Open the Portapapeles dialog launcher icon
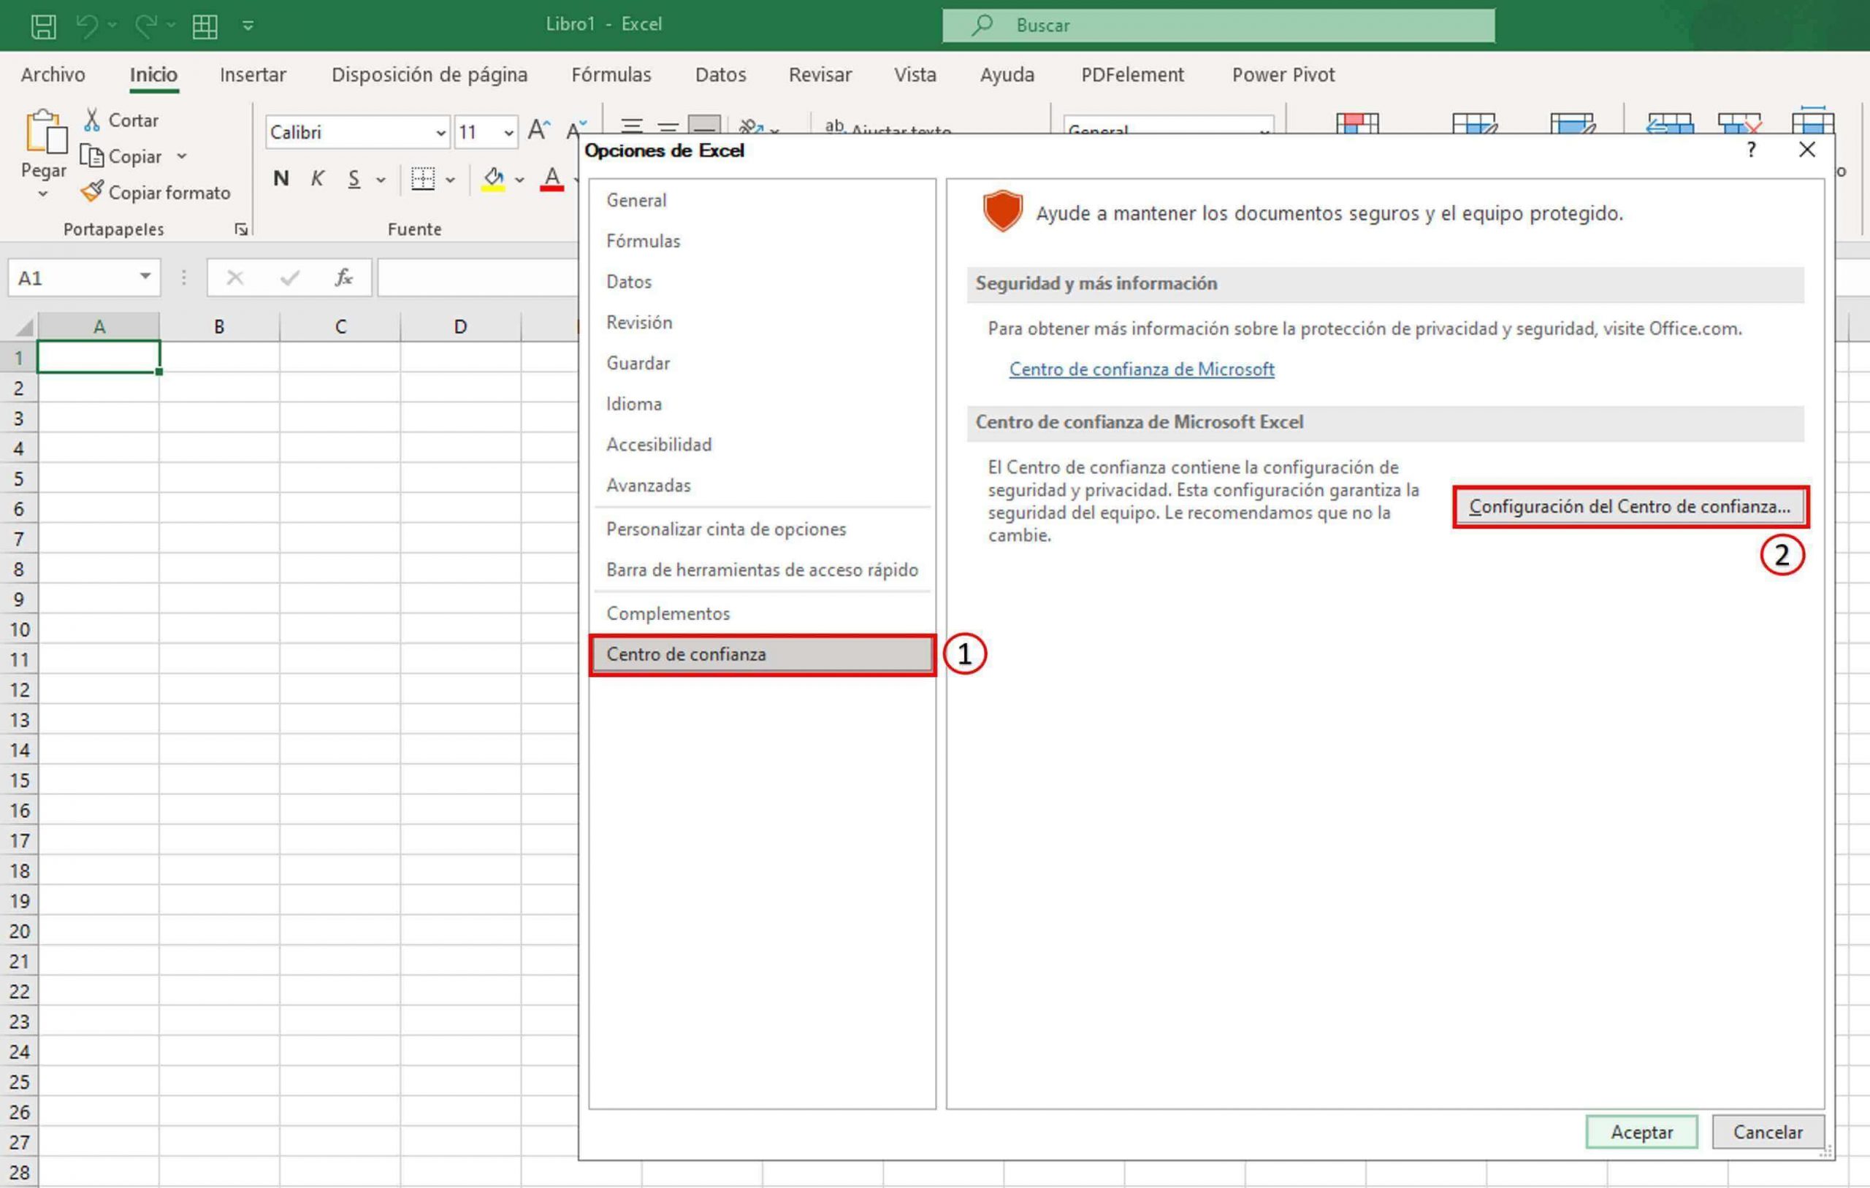Viewport: 1870px width, 1188px height. tap(241, 229)
